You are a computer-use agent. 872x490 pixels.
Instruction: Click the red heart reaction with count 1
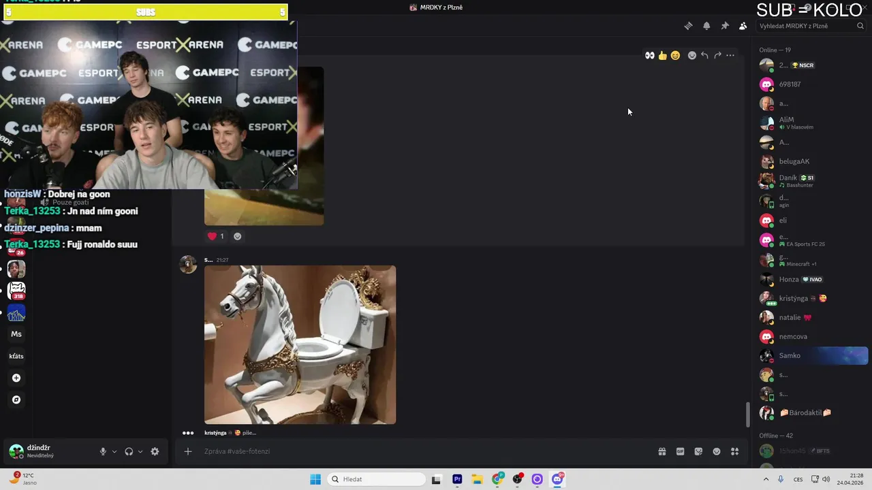point(216,236)
